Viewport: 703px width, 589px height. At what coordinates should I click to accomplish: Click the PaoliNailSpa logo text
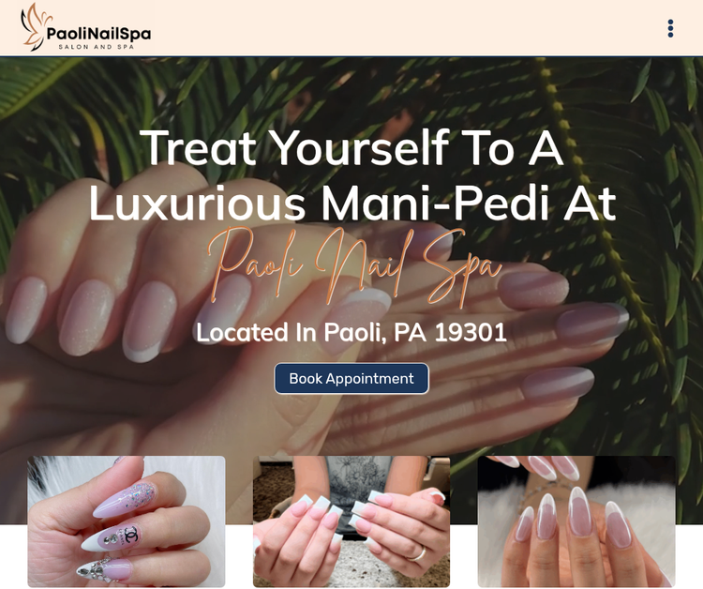98,34
